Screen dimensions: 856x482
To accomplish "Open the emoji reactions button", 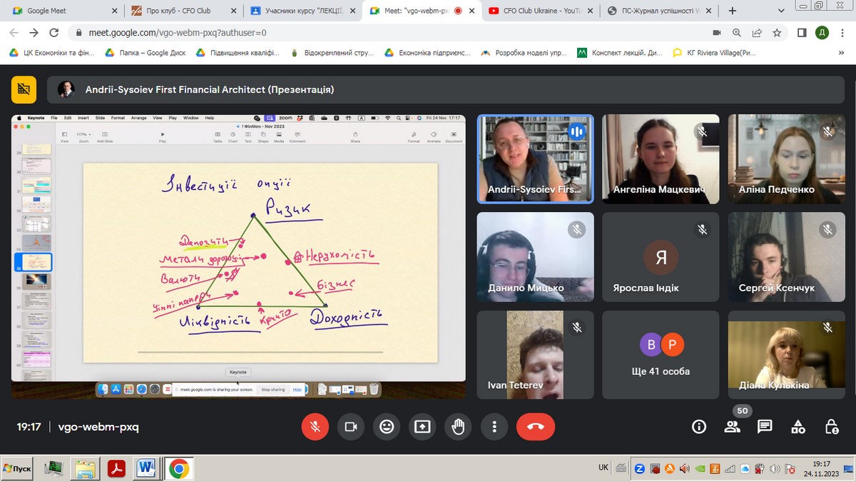I will (x=387, y=426).
